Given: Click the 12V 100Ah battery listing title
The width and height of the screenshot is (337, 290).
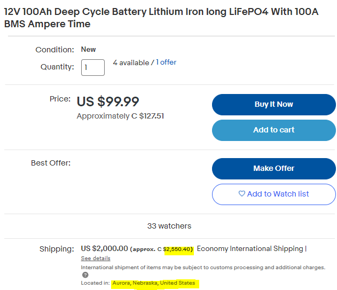Looking at the screenshot, I should coord(161,18).
